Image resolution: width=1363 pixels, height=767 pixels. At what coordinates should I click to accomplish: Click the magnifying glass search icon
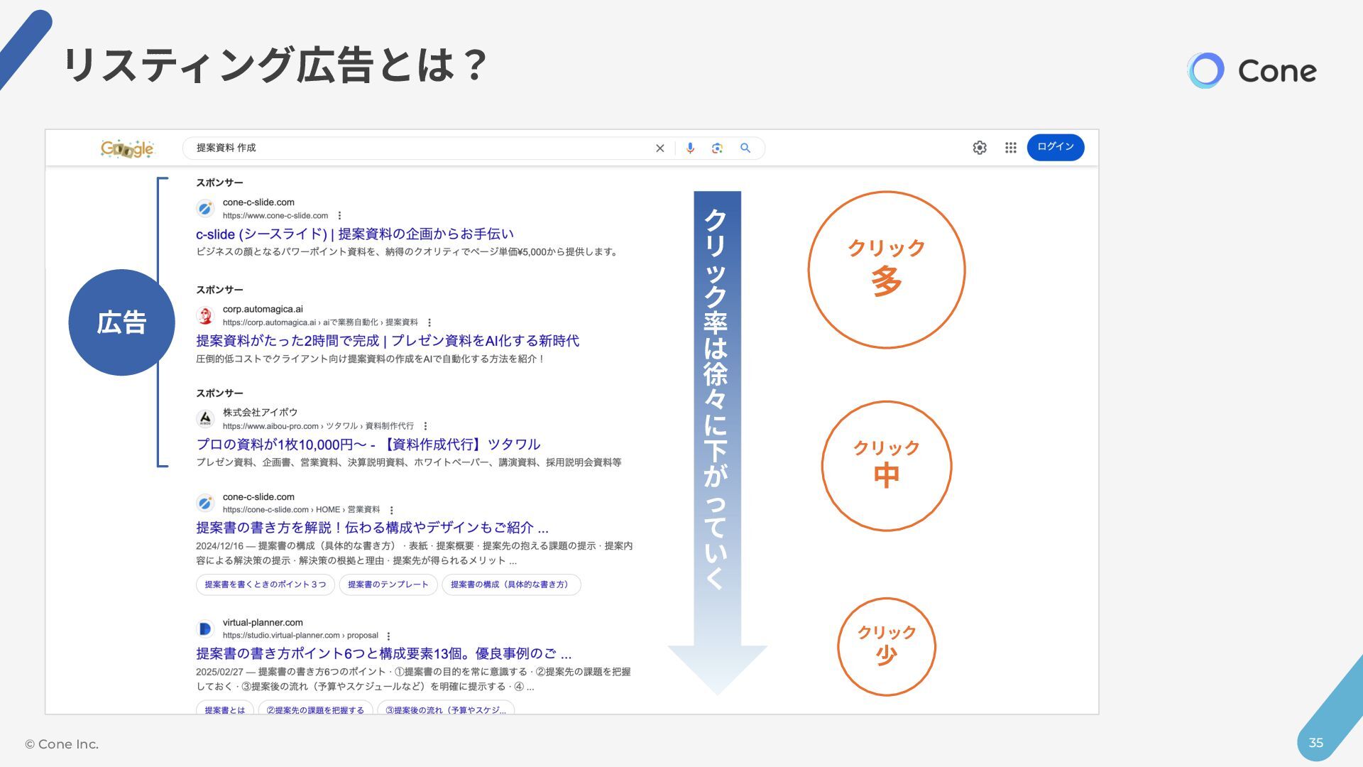pyautogui.click(x=745, y=148)
